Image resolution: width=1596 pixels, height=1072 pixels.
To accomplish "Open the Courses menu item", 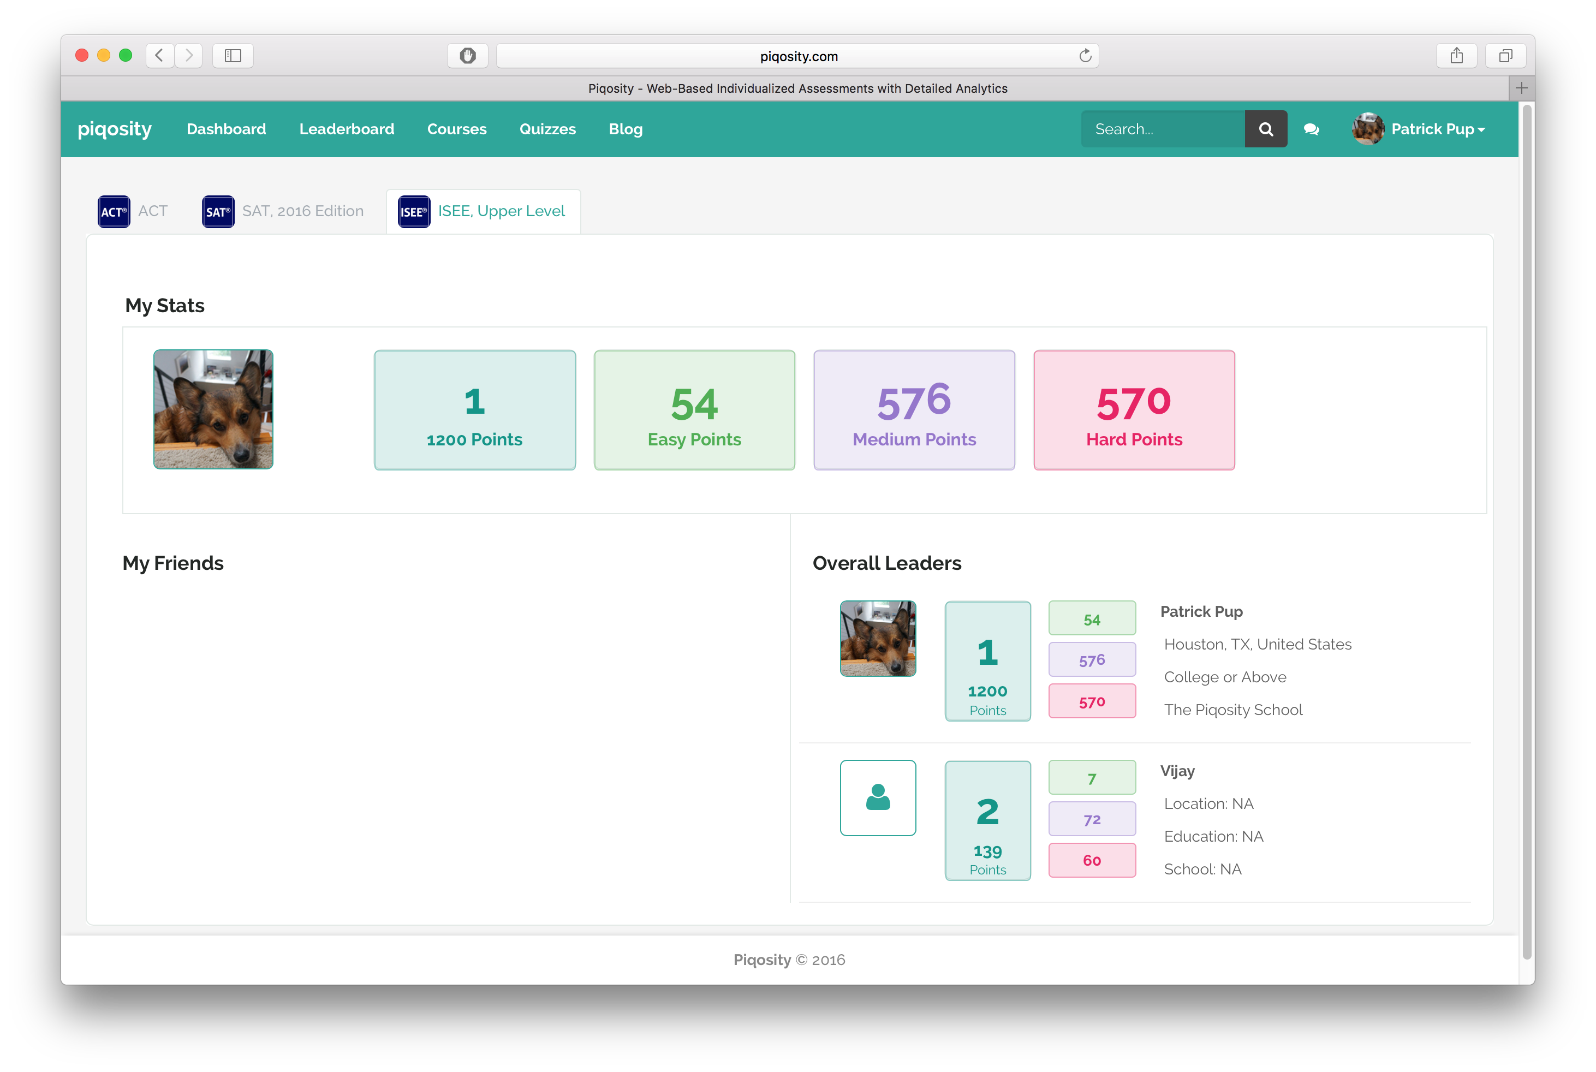I will click(457, 129).
